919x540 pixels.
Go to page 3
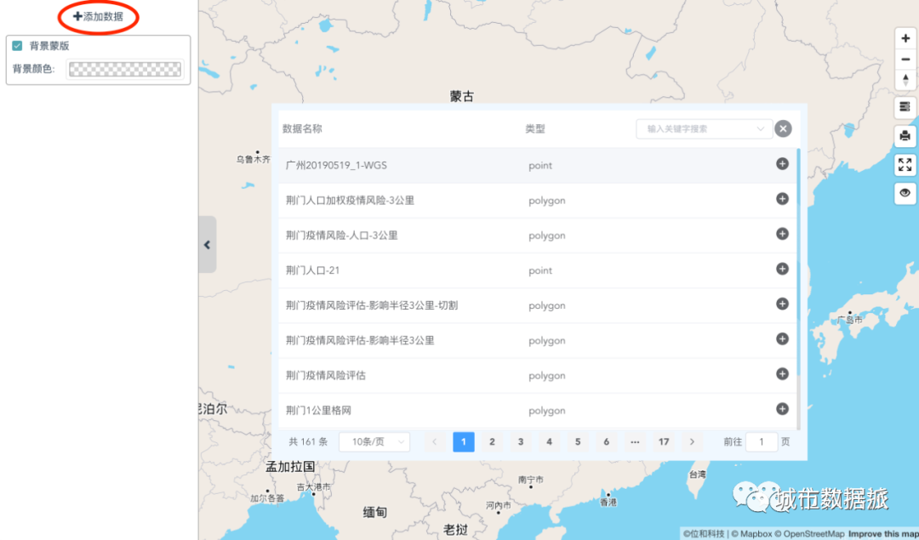coord(521,442)
